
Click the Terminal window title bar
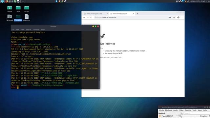[x=53, y=27]
